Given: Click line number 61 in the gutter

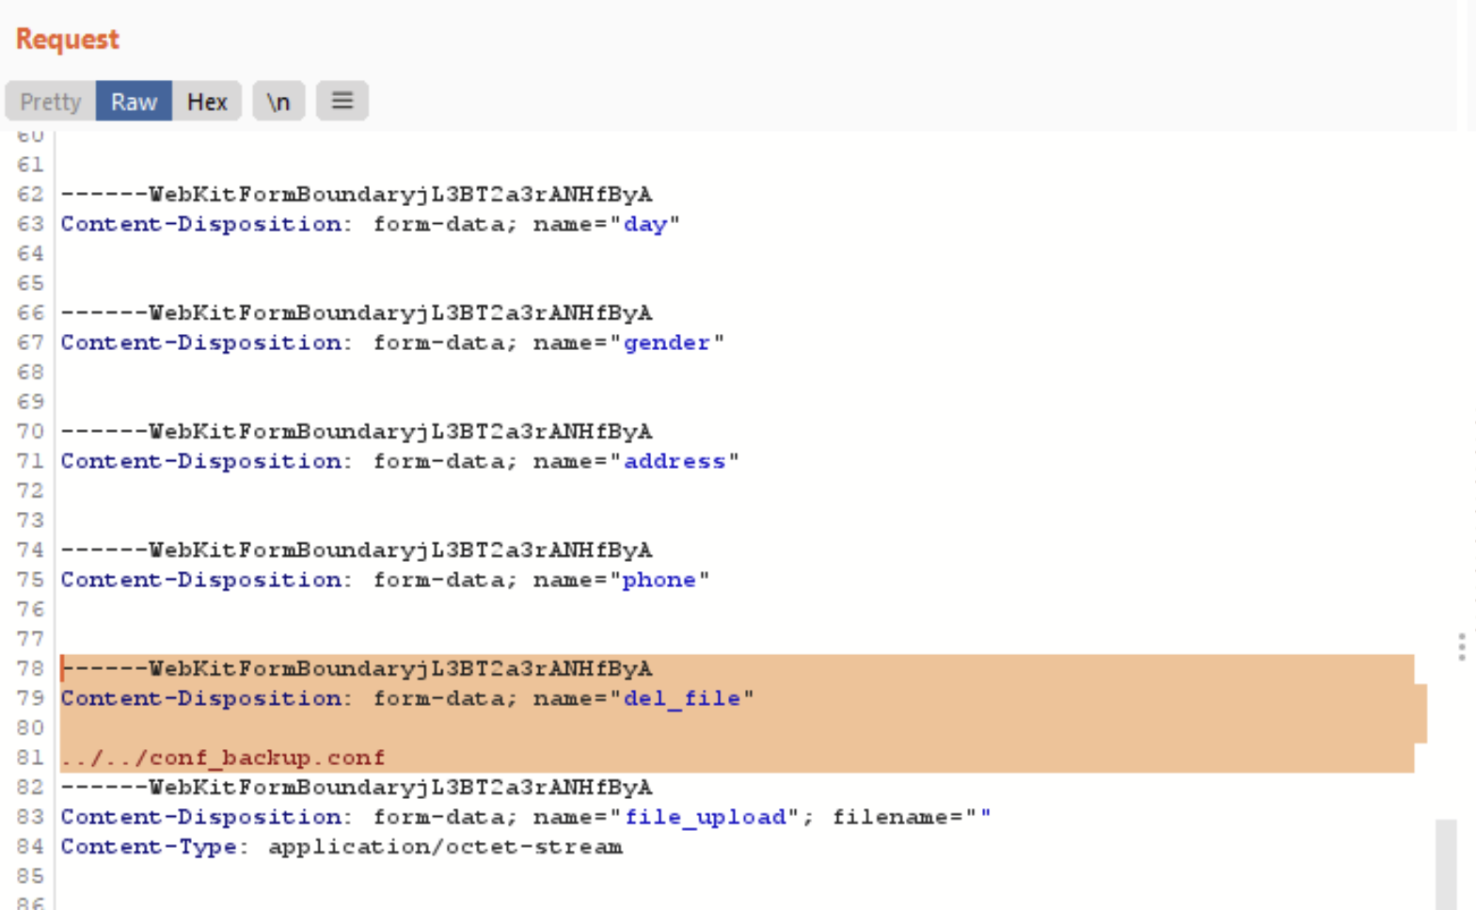Looking at the screenshot, I should 30,165.
